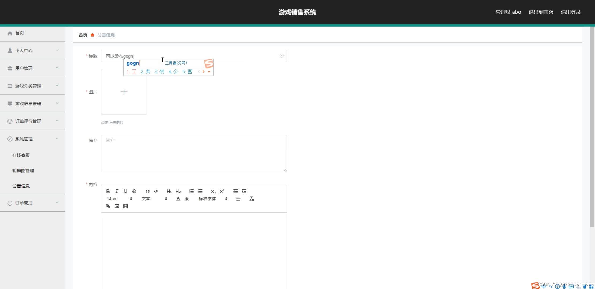Screen dimensions: 595x289
Task: Expand the 游戏信息管理 sidebar menu
Action: (x=32, y=104)
